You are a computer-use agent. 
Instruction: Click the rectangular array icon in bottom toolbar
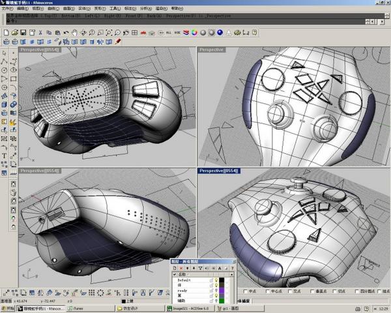pos(92,293)
